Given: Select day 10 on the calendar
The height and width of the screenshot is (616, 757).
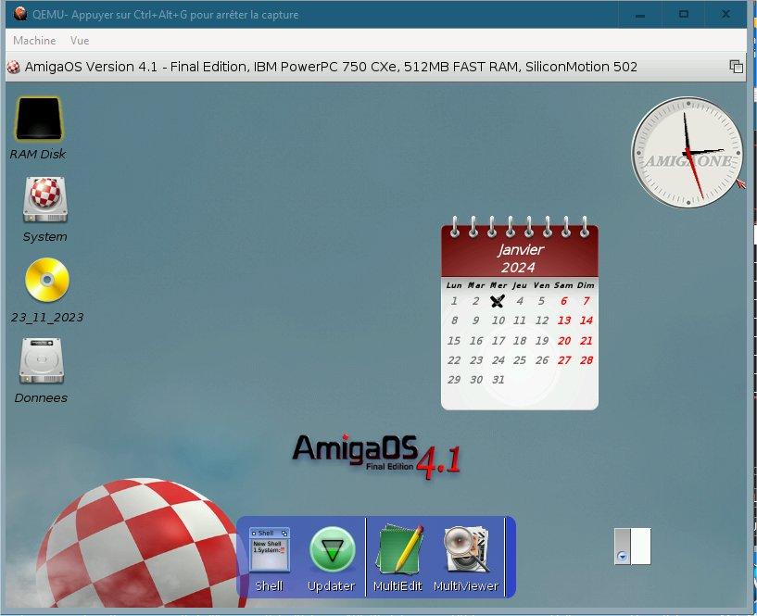Looking at the screenshot, I should click(x=498, y=321).
